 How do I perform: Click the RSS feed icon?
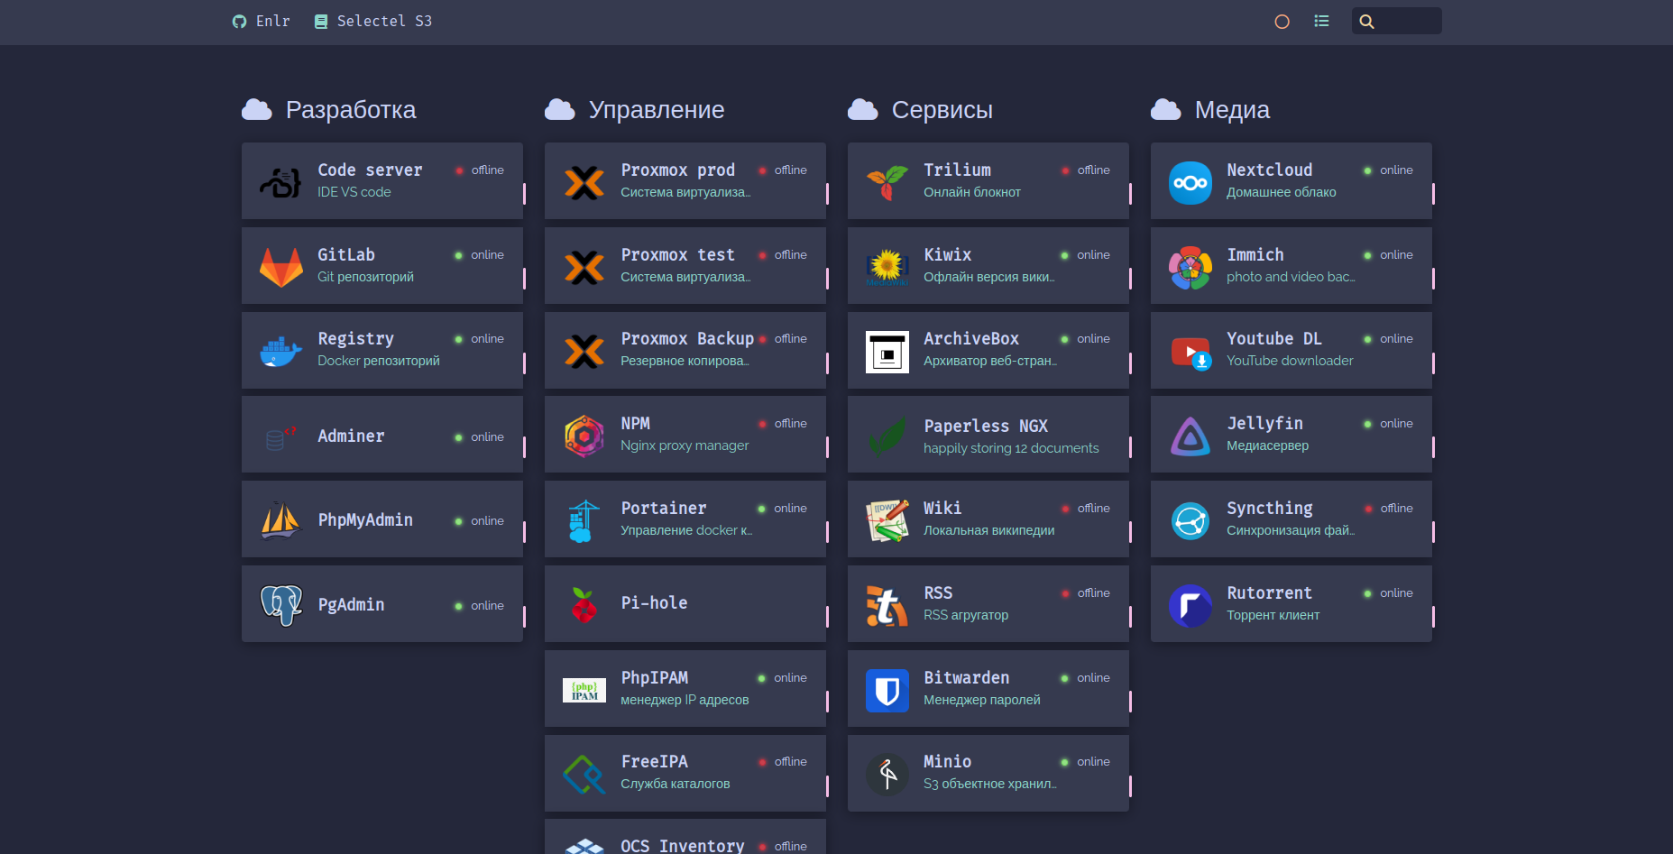point(887,605)
